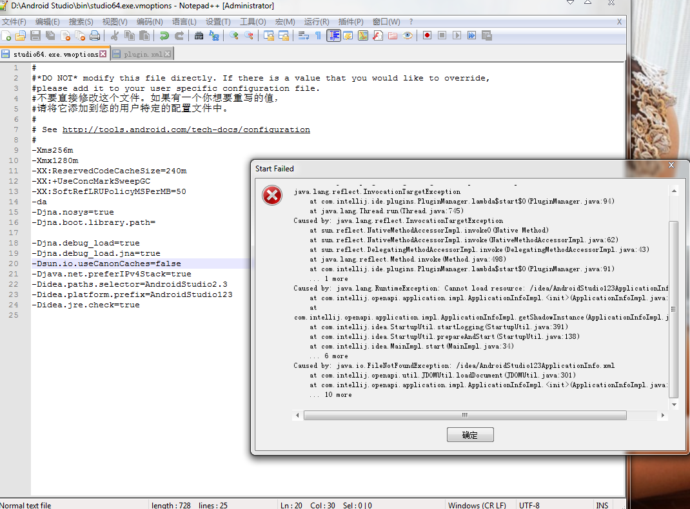690x509 pixels.
Task: Open the 窗口(W) menu
Action: 386,21
